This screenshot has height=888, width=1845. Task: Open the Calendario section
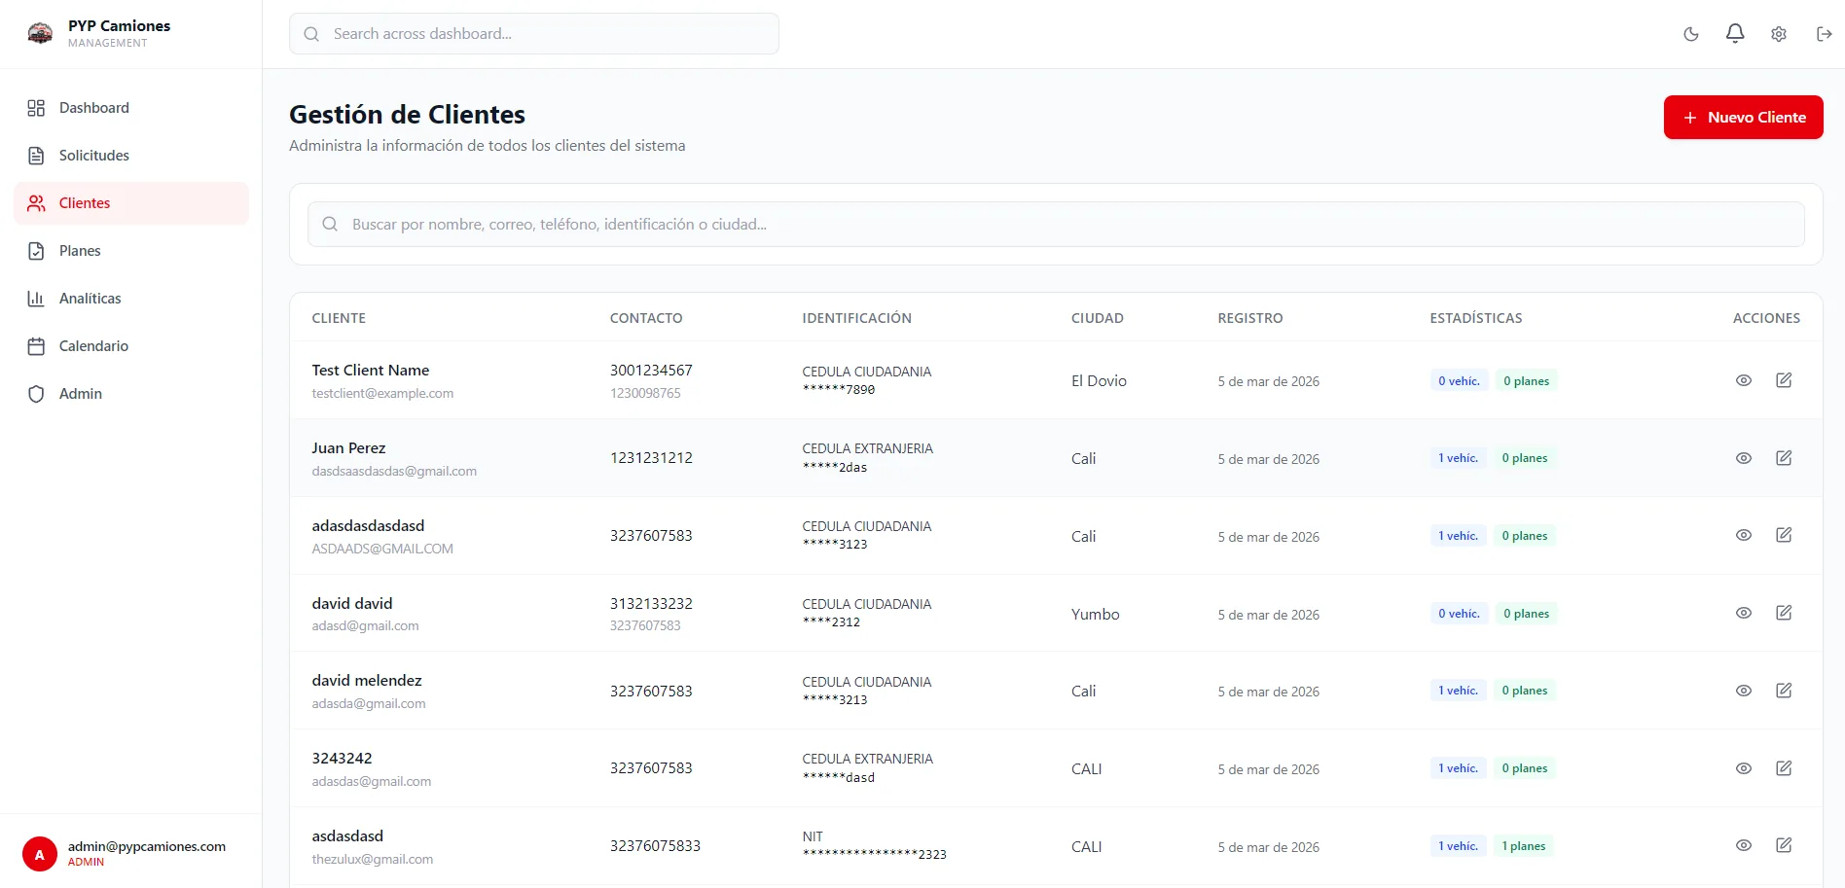(x=93, y=345)
